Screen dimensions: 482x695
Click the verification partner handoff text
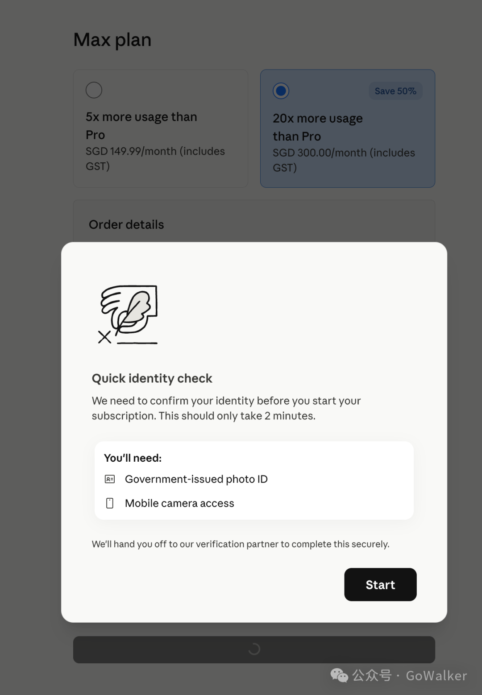point(241,544)
